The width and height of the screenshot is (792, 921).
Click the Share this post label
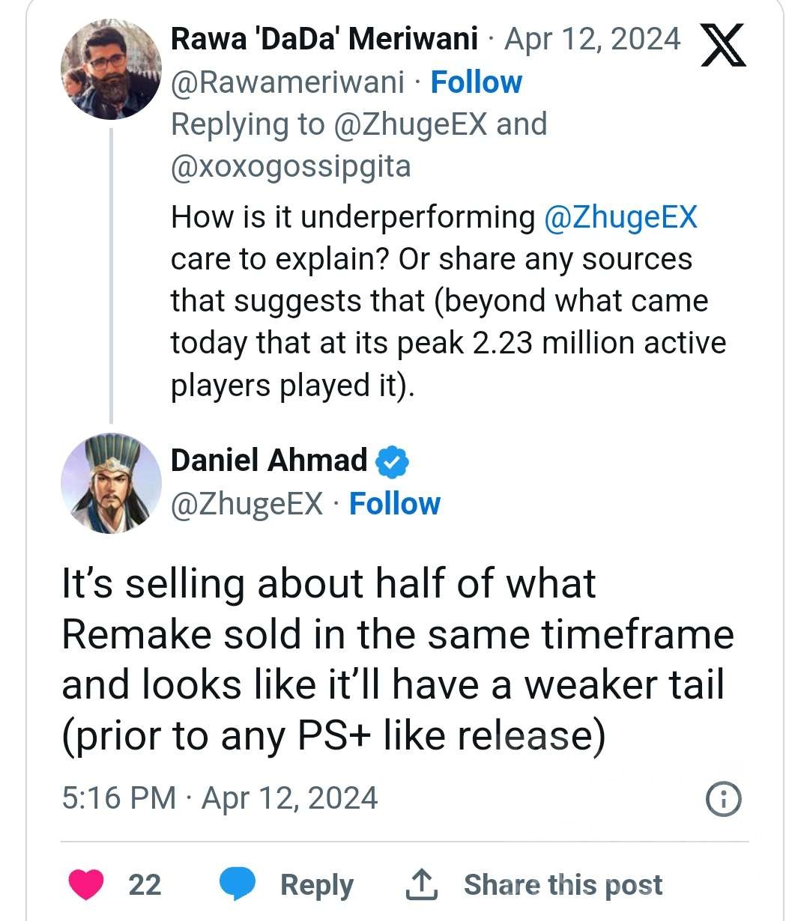(x=563, y=885)
